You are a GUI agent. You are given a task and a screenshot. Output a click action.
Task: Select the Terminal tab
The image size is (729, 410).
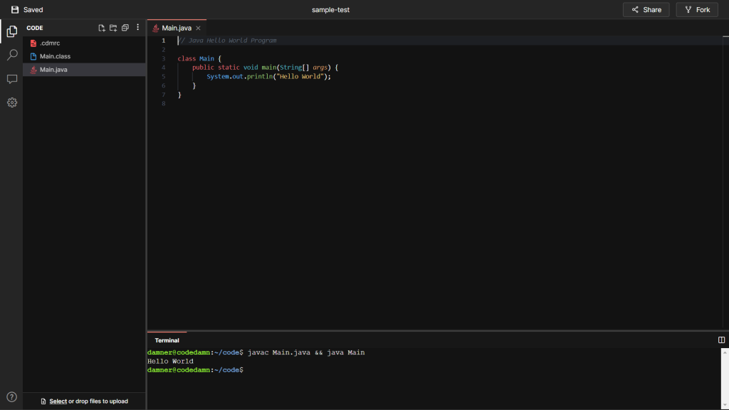pos(167,340)
